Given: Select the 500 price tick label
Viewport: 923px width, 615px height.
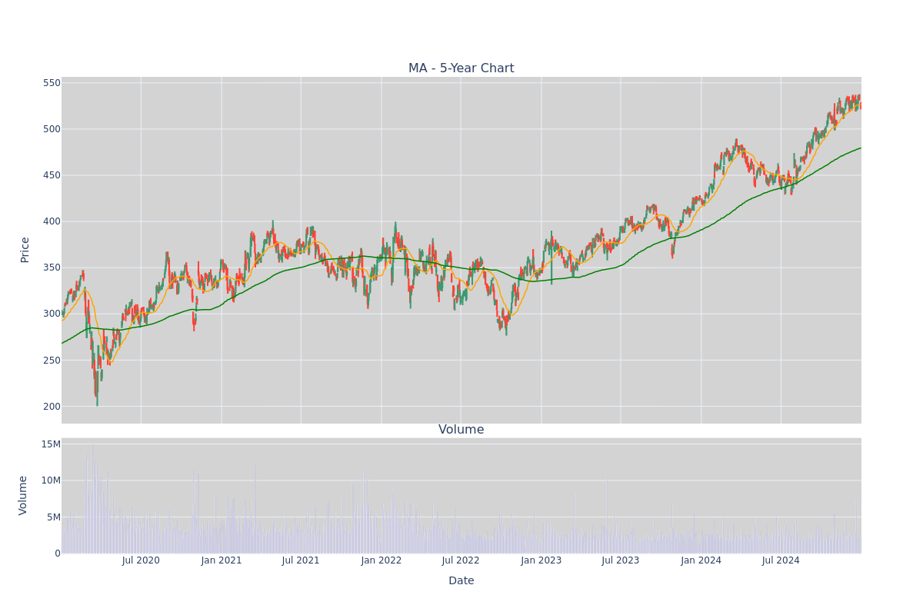Looking at the screenshot, I should pyautogui.click(x=52, y=129).
